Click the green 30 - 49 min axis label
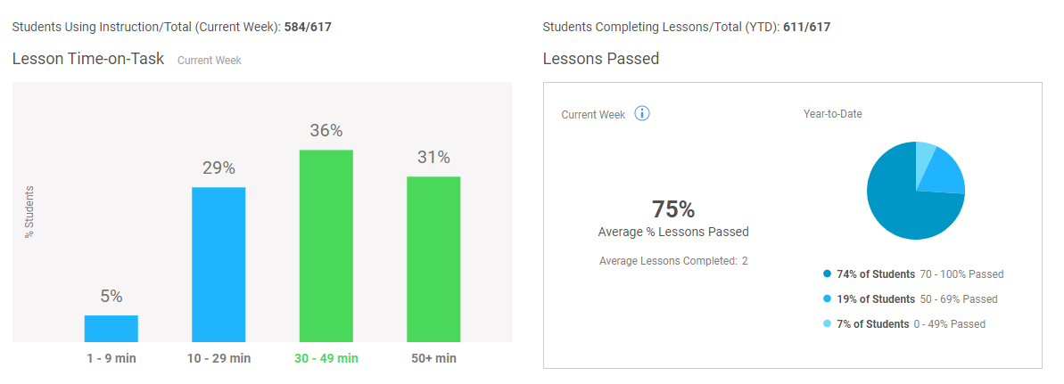 coord(326,358)
